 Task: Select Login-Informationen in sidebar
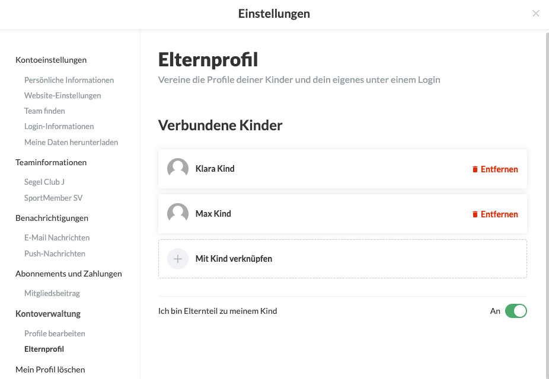(x=59, y=126)
